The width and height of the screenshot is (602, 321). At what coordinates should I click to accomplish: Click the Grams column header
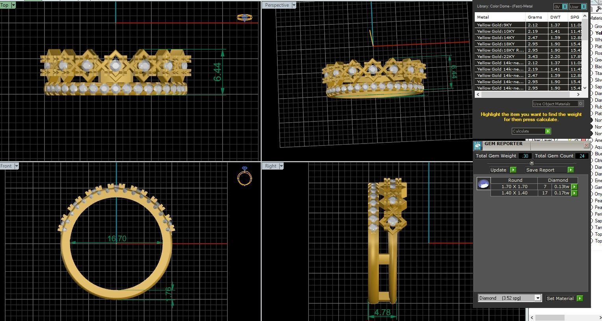click(537, 17)
